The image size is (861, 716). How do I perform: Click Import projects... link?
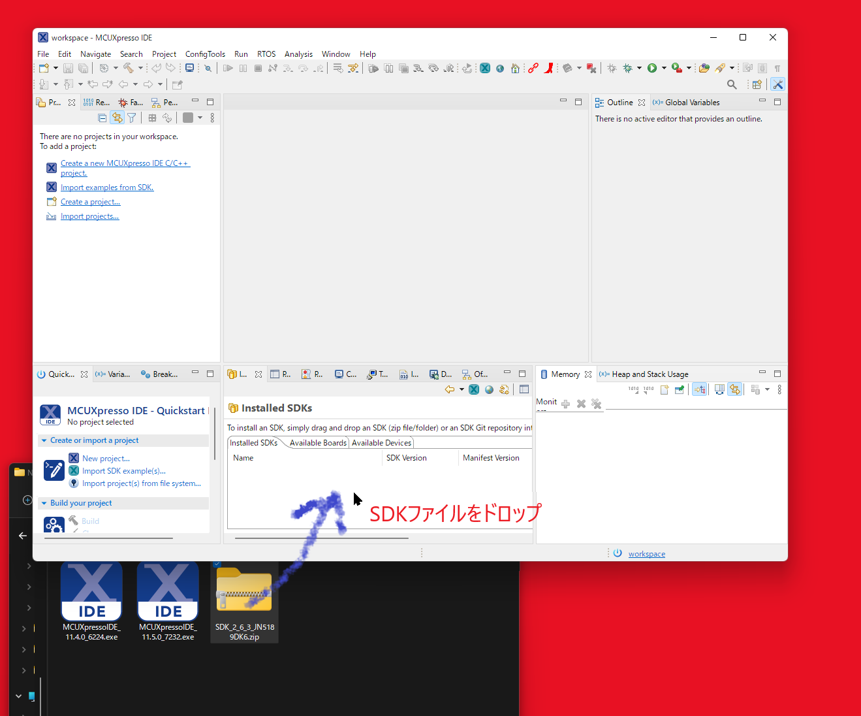90,216
